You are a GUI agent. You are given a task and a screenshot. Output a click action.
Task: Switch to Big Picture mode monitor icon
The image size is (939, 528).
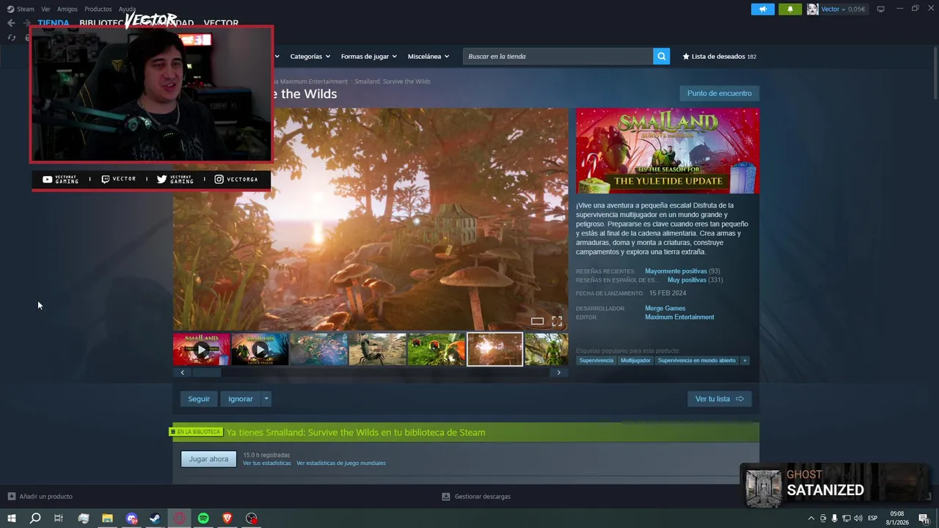[x=880, y=9]
